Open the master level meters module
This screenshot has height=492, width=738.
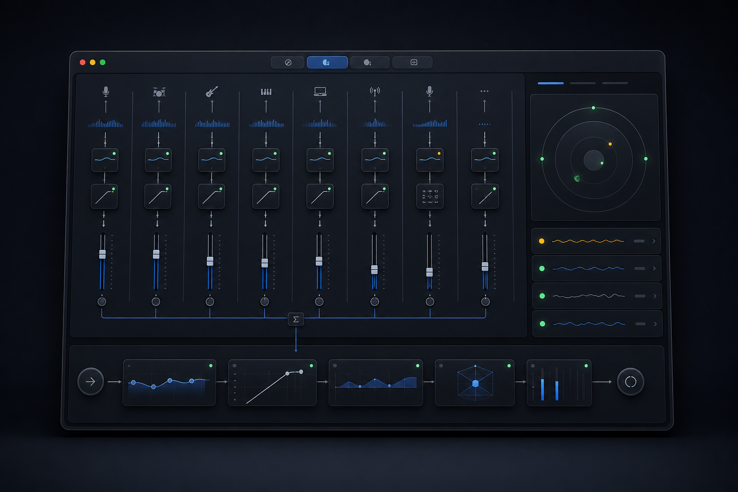point(559,382)
